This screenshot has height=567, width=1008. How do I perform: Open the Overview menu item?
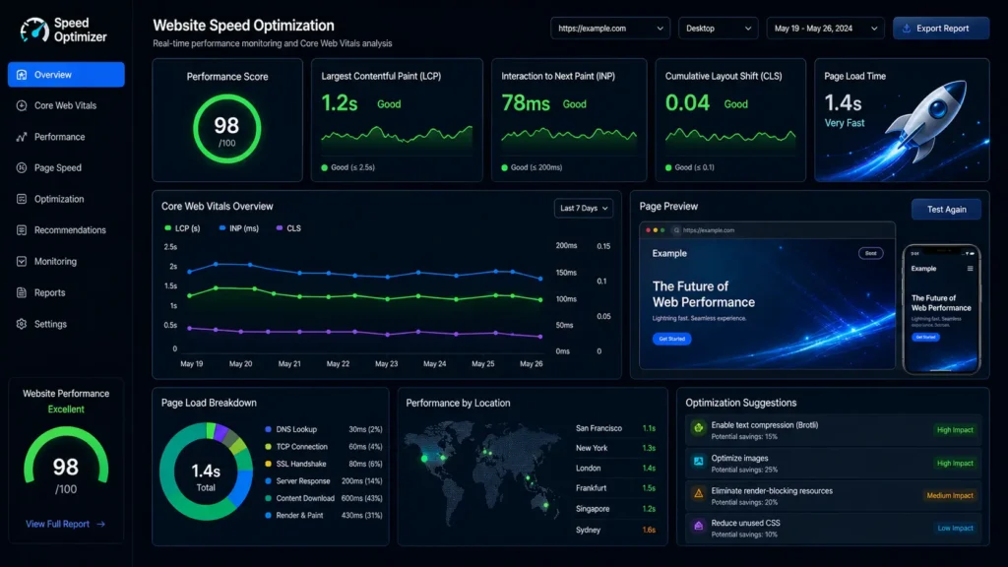coord(66,75)
